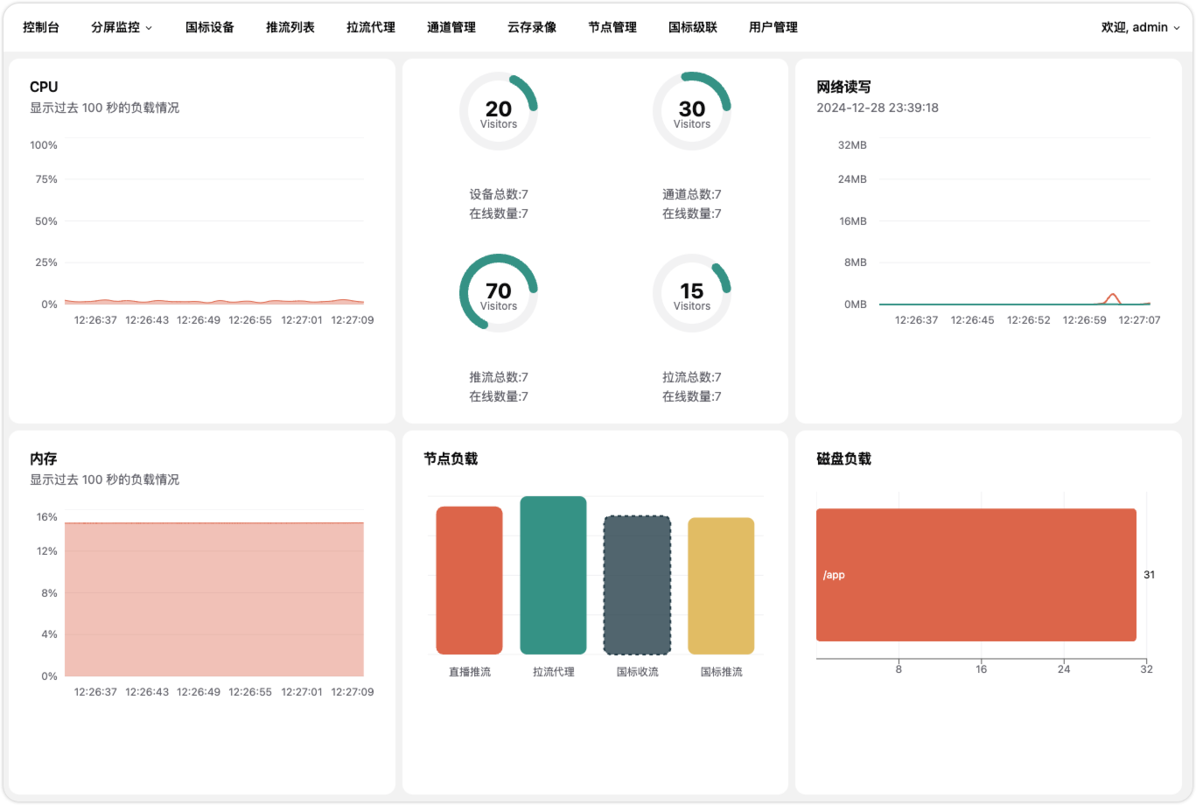Click the 20 Visitors device gauge
Viewport: 1196px width, 805px height.
pyautogui.click(x=499, y=112)
